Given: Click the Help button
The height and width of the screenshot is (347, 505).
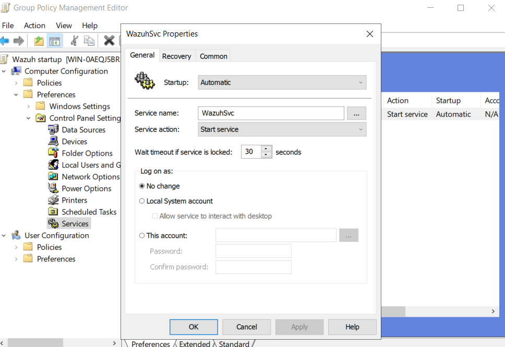Looking at the screenshot, I should (x=352, y=327).
